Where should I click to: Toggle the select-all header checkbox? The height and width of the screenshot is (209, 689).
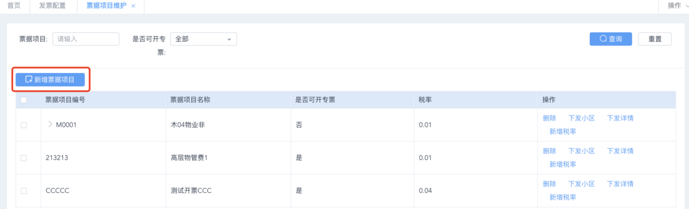click(24, 100)
